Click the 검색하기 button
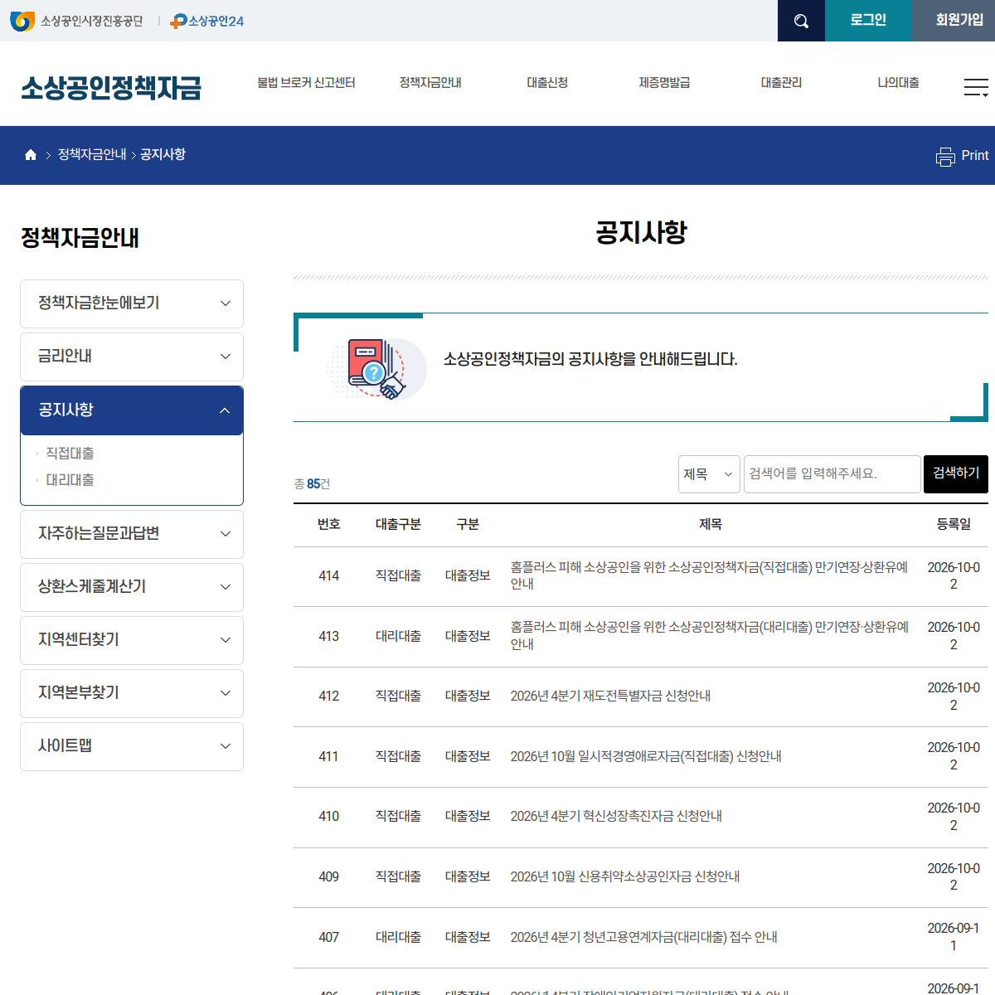This screenshot has width=995, height=995. tap(956, 474)
